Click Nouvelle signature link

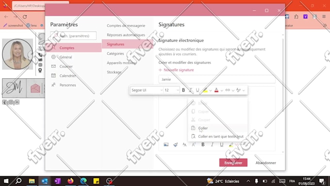pos(176,70)
